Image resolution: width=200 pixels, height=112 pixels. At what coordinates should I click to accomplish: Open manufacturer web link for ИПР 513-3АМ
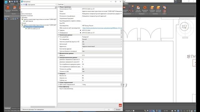pos(102,28)
